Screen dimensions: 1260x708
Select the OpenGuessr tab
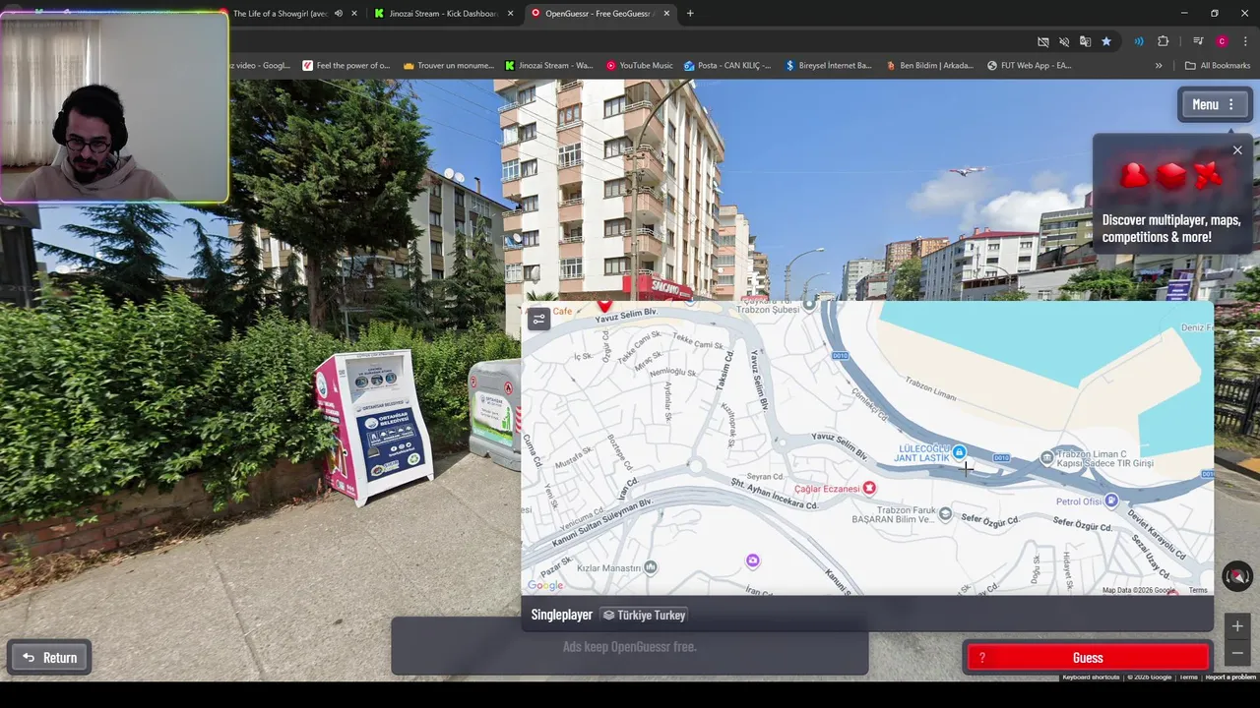click(x=599, y=14)
